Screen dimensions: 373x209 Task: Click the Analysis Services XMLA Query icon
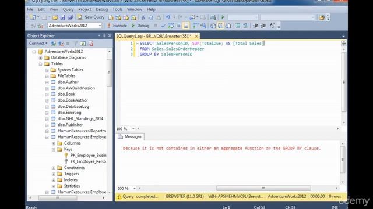tap(133, 17)
